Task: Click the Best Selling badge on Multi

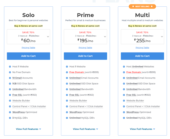Action: point(142,6)
